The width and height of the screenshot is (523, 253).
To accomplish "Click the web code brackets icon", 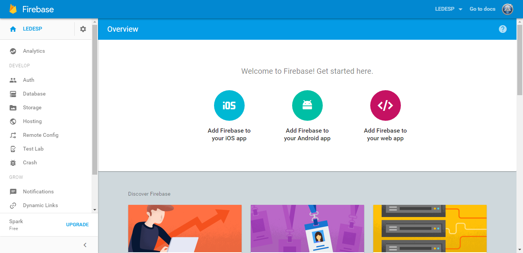I will point(386,105).
